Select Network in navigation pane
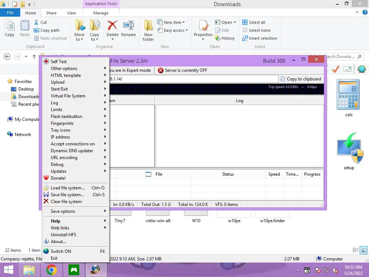The image size is (369, 277). coord(19,134)
